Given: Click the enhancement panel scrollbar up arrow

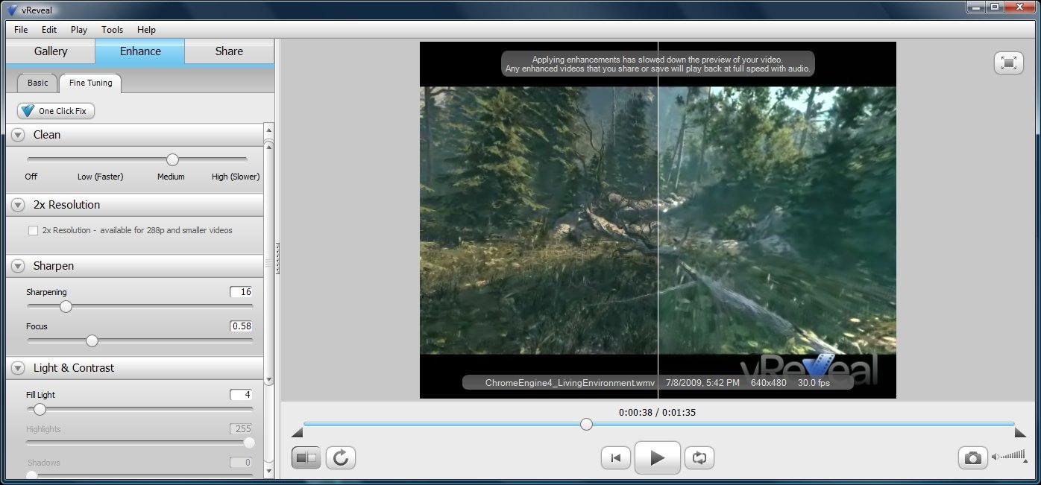Looking at the screenshot, I should 268,132.
